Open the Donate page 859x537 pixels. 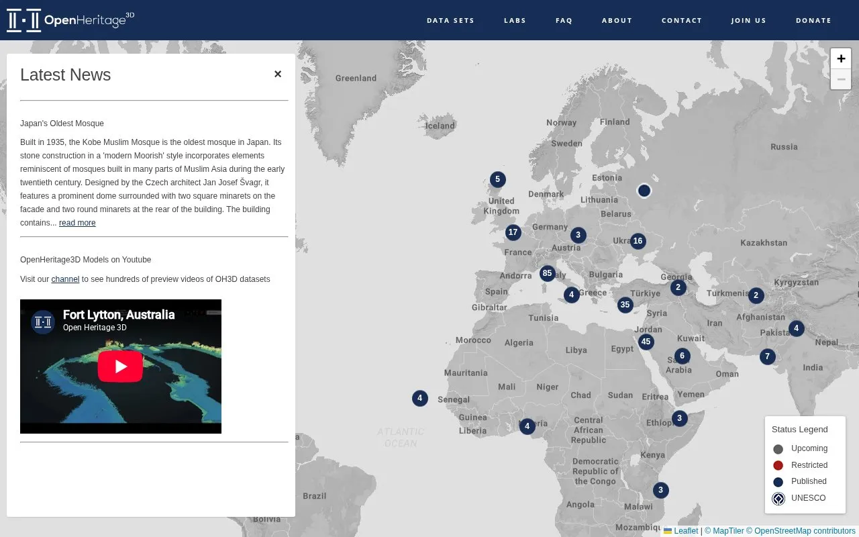(813, 20)
